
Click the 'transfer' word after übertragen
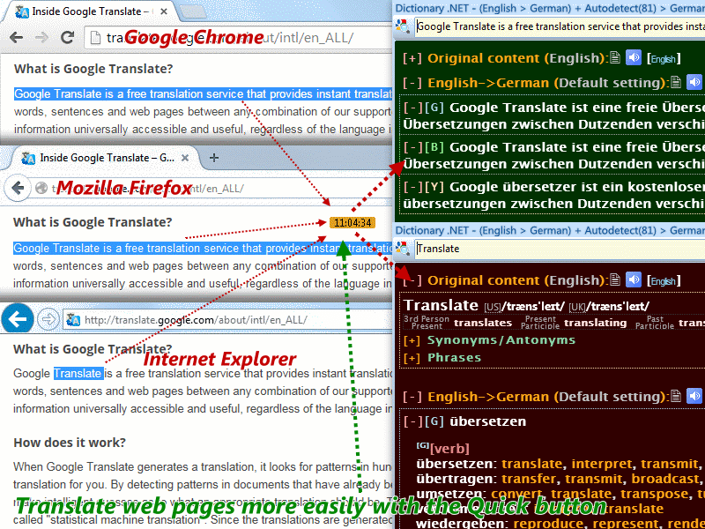[529, 479]
